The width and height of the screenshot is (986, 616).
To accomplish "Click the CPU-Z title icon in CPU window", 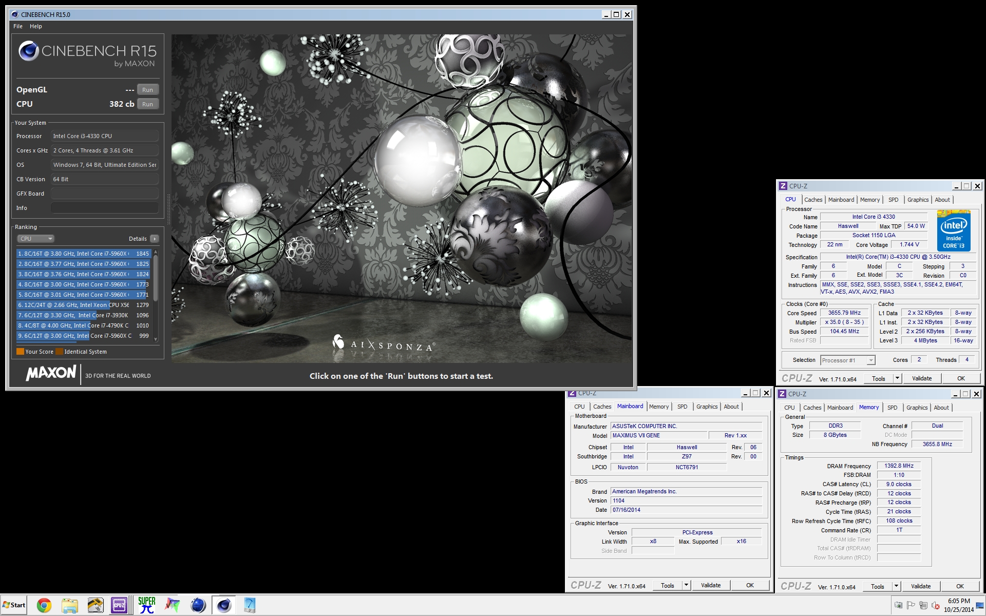I will tap(783, 186).
